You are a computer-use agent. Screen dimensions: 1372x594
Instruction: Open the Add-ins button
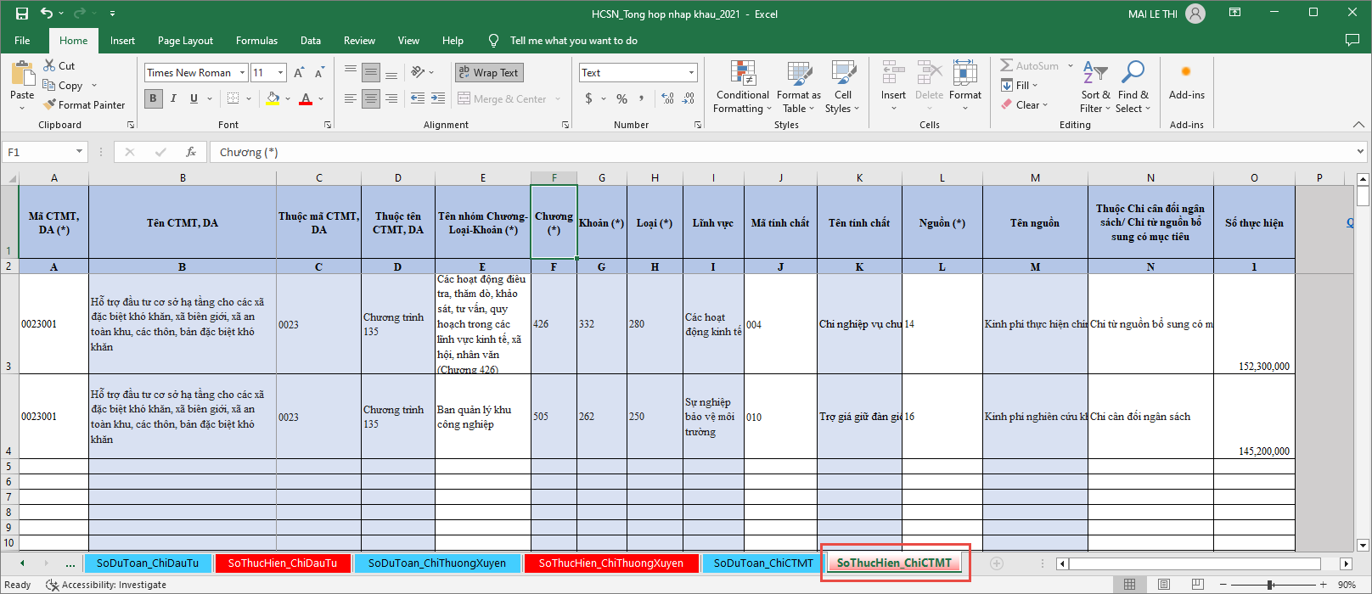pyautogui.click(x=1186, y=83)
